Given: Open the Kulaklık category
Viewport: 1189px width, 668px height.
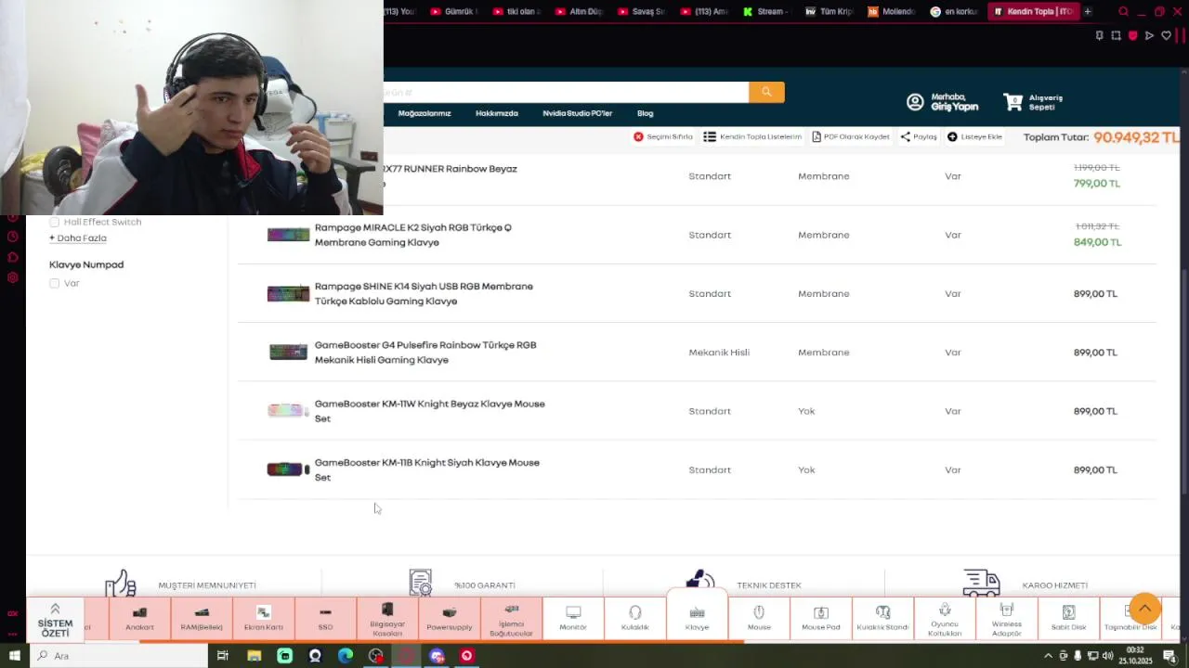Looking at the screenshot, I should (635, 619).
